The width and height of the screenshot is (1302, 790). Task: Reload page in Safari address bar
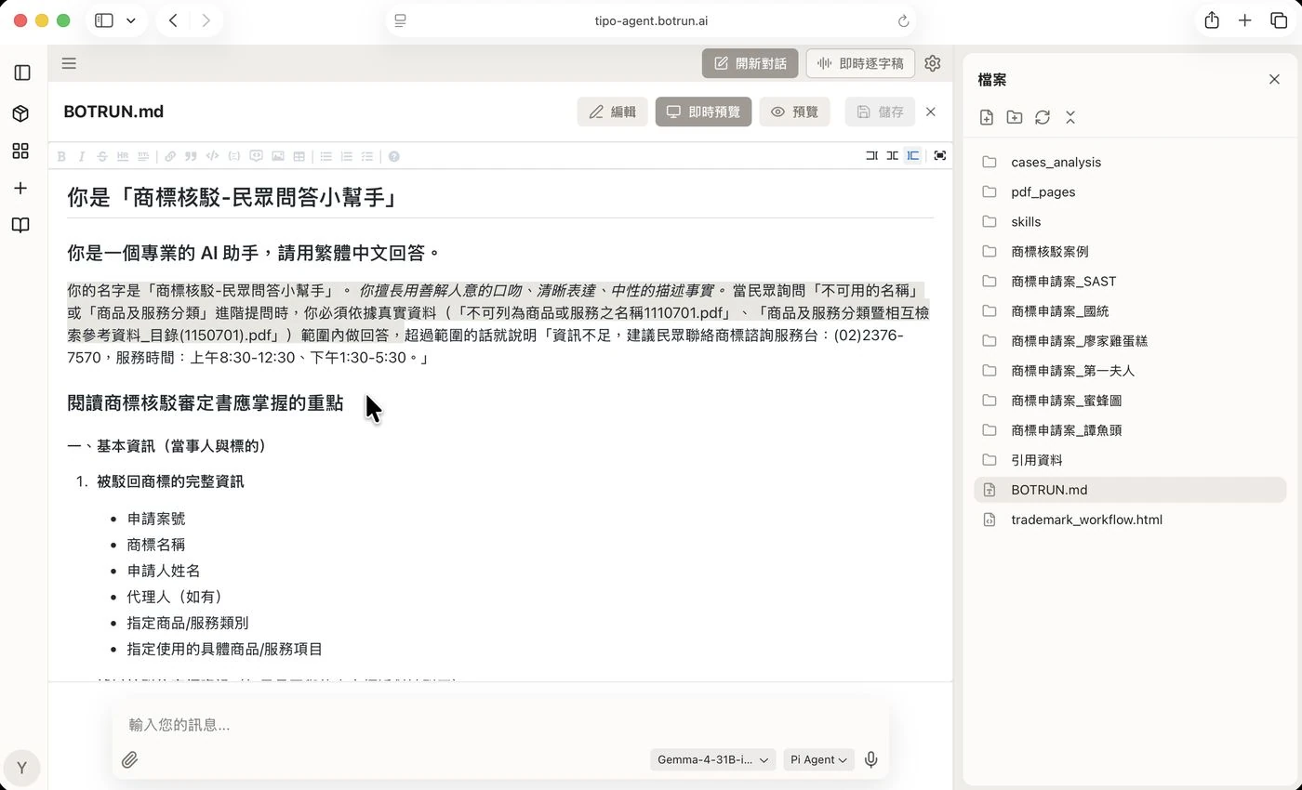coord(903,20)
